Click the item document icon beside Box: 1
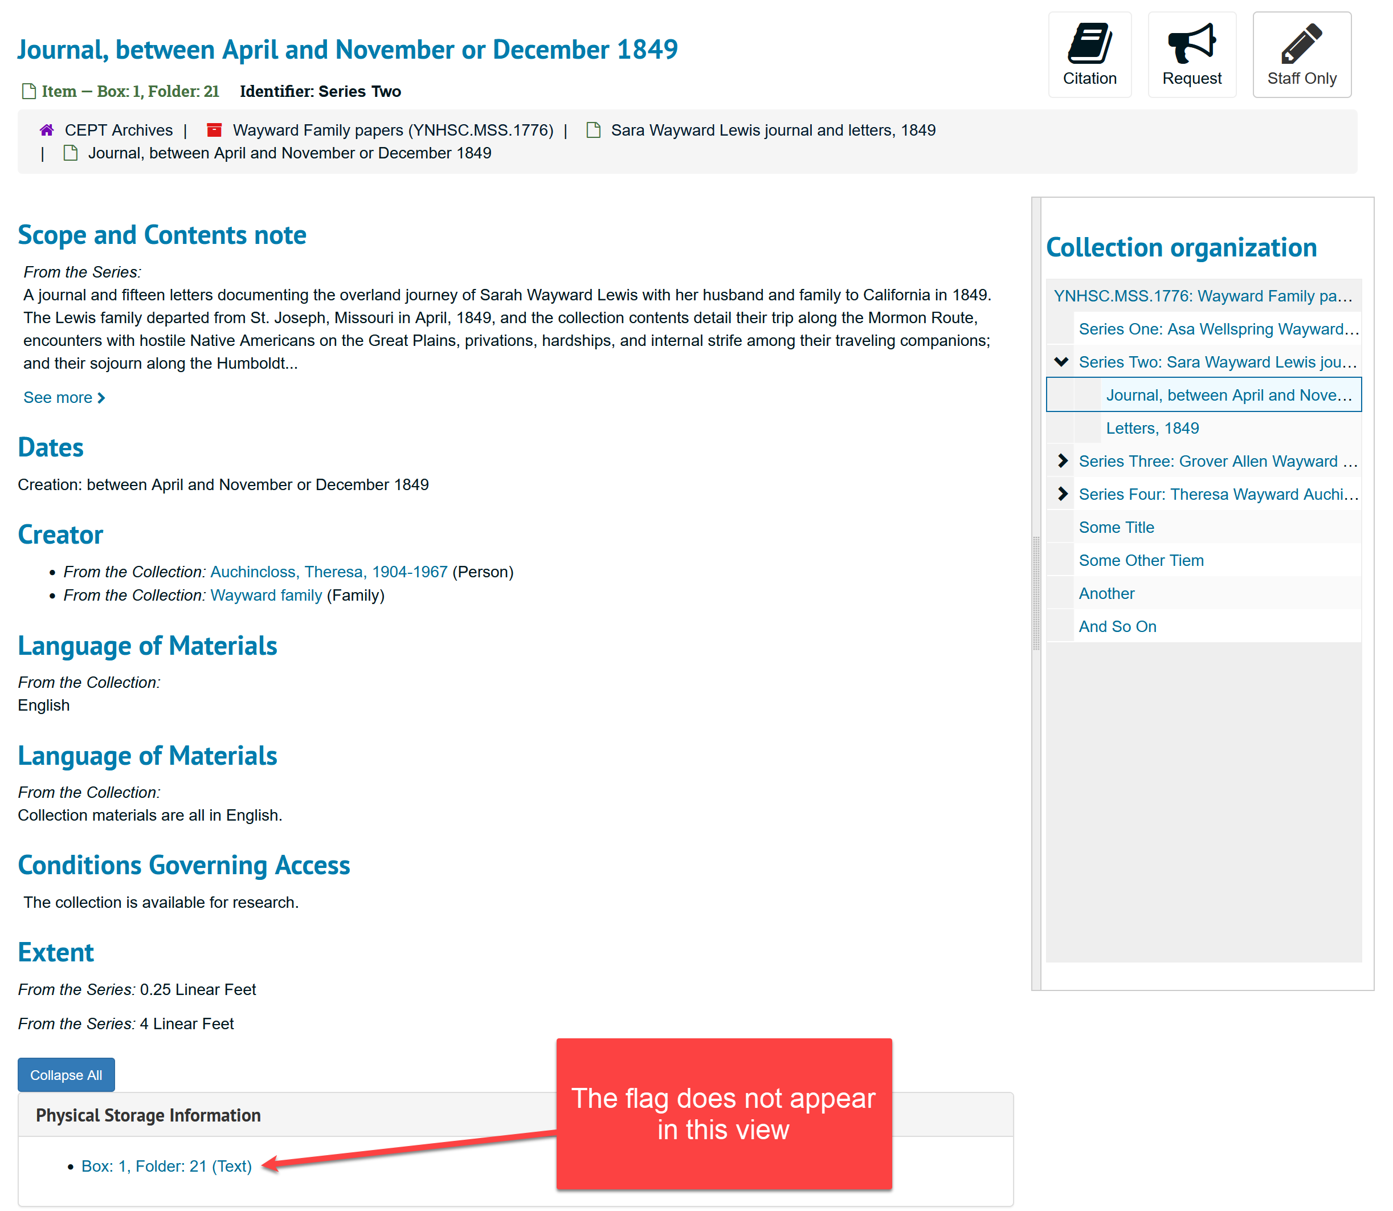This screenshot has width=1393, height=1211. coord(28,91)
